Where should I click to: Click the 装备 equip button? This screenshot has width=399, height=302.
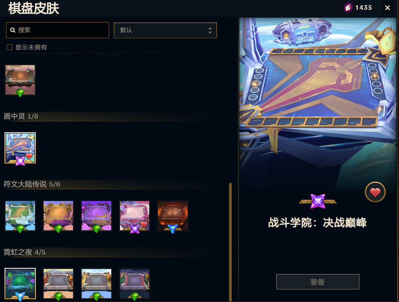(x=318, y=282)
